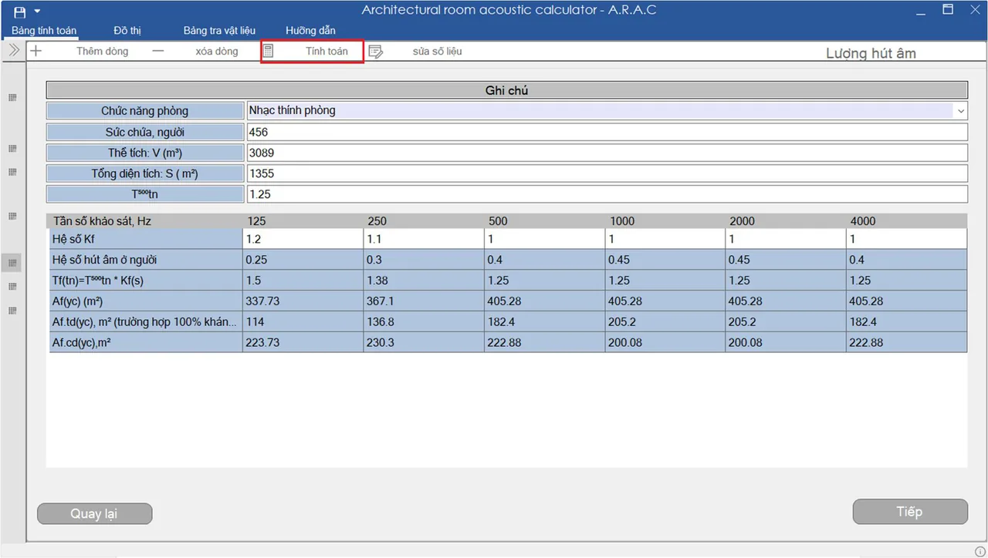Click the Tiếp button
988x558 pixels.
pos(910,512)
